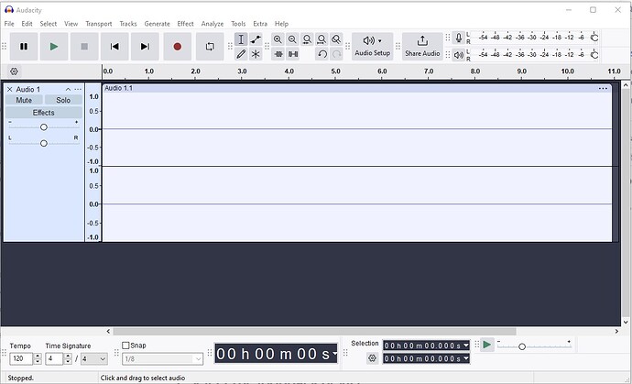
Task: Open the Audio Setup dropdown
Action: (373, 47)
